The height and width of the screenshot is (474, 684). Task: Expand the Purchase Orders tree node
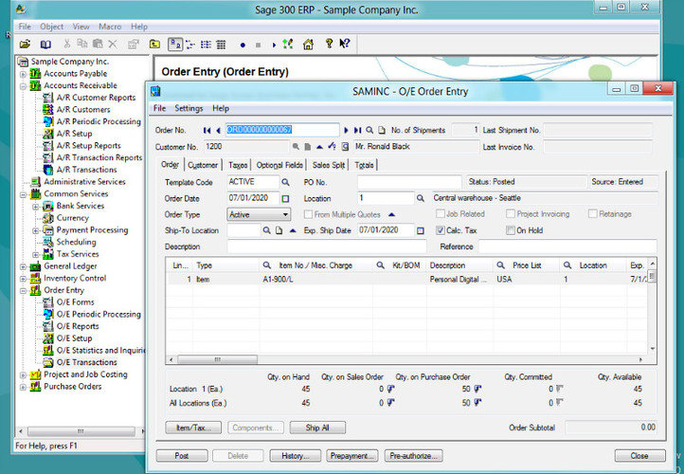click(x=24, y=387)
